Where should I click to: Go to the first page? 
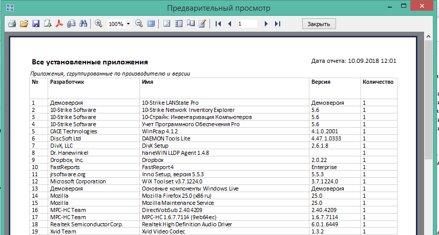(218, 24)
